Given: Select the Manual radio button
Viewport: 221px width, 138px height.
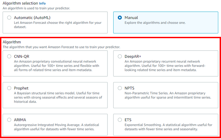Looking at the screenshot, I should [120, 18].
